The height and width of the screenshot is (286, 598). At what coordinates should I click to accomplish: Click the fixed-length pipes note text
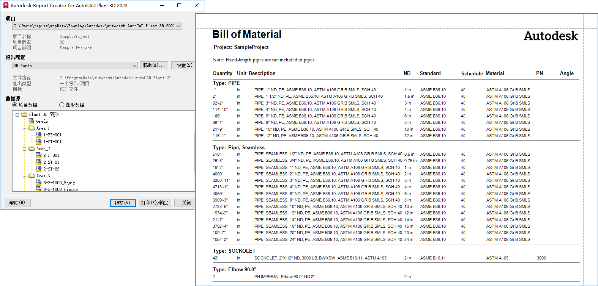(264, 60)
